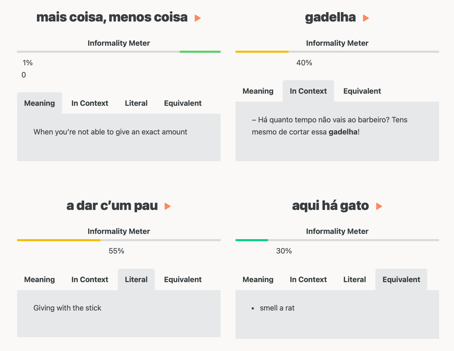Click the yellow informality meter bar for 'gadelha'

(x=262, y=52)
